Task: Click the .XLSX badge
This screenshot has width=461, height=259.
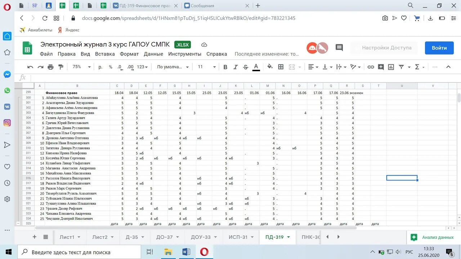Action: coord(183,45)
